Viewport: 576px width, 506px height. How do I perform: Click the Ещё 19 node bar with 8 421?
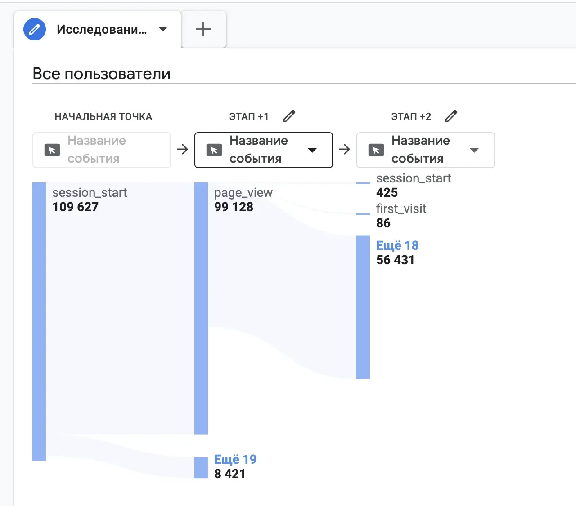[x=201, y=467]
